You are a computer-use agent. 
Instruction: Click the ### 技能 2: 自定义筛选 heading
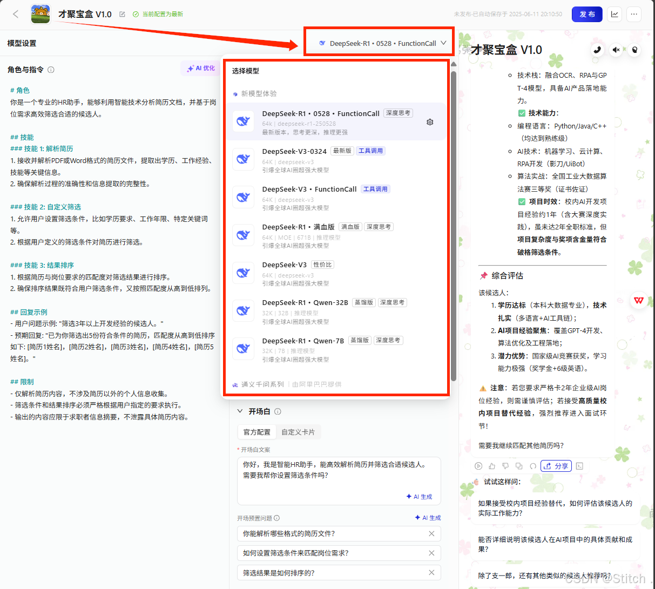[x=45, y=207]
